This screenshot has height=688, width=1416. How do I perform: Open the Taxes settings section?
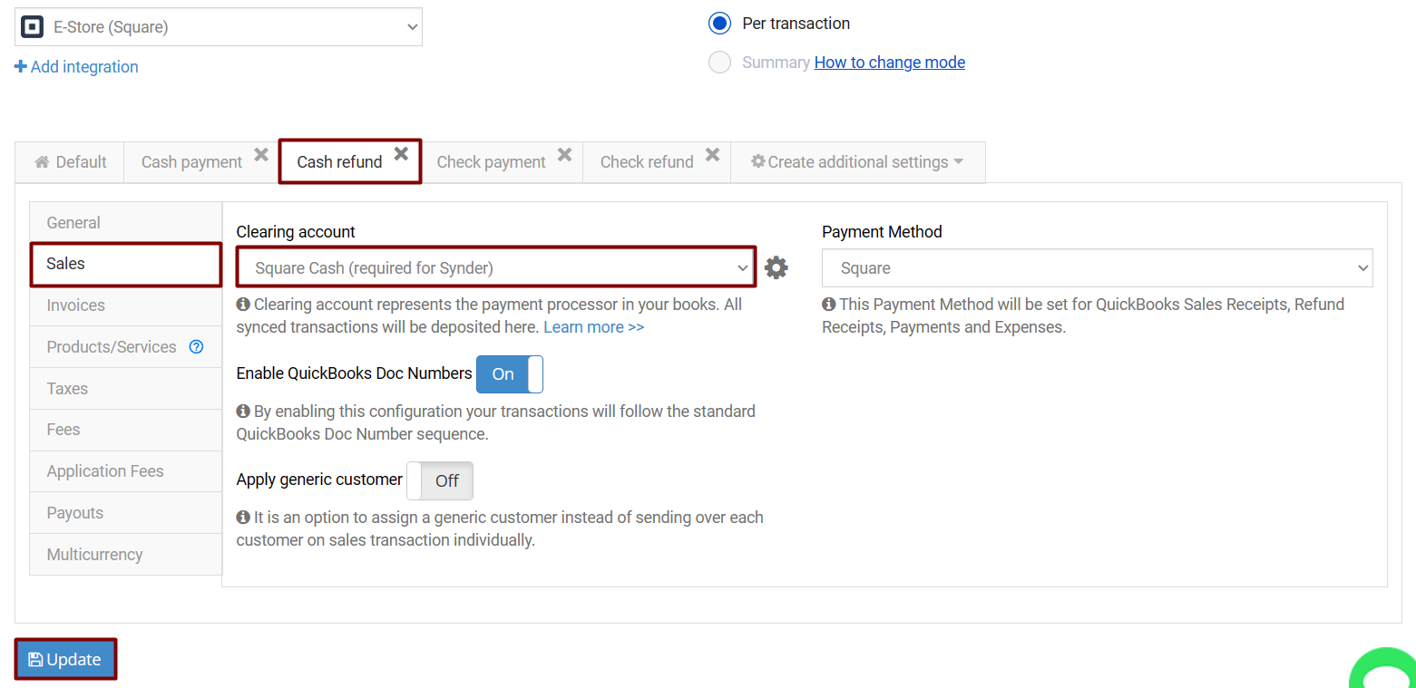pos(126,388)
